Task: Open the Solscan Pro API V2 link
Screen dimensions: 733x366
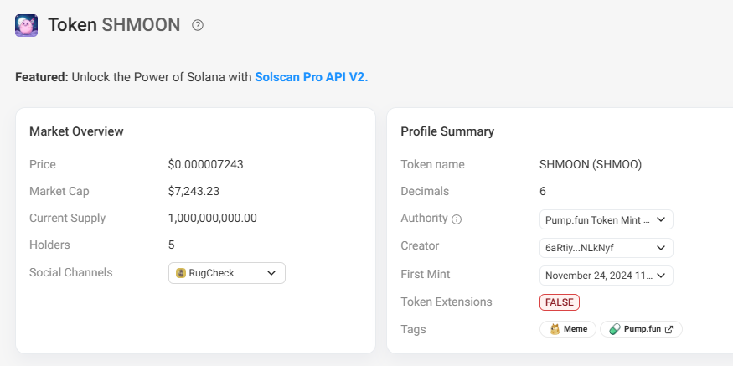Action: pos(312,77)
